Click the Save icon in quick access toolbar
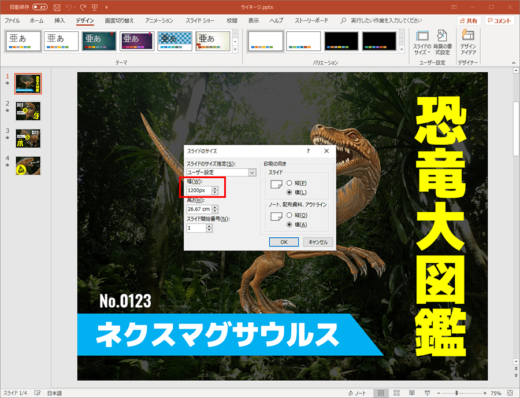The image size is (520, 398). [x=57, y=7]
